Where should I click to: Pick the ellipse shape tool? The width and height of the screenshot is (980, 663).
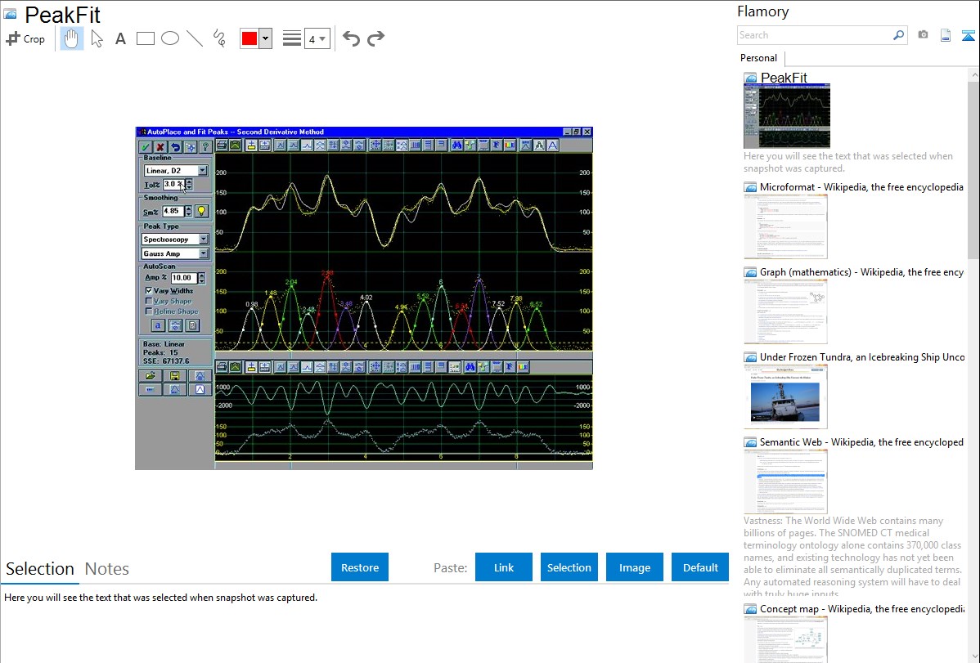pos(170,38)
